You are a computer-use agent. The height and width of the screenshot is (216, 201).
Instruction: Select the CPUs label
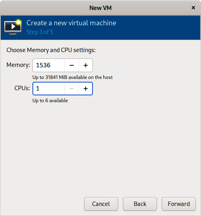coord(22,88)
